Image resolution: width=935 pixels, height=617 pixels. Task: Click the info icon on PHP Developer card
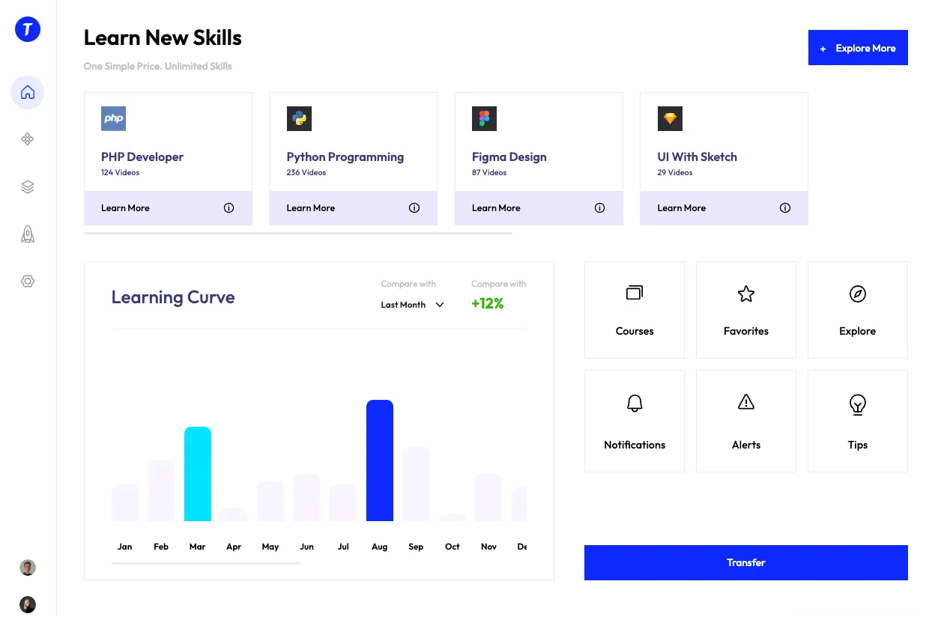pos(229,207)
